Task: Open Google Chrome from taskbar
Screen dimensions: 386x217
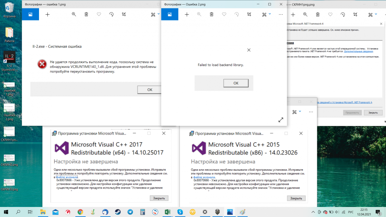Action: [x=80, y=212]
